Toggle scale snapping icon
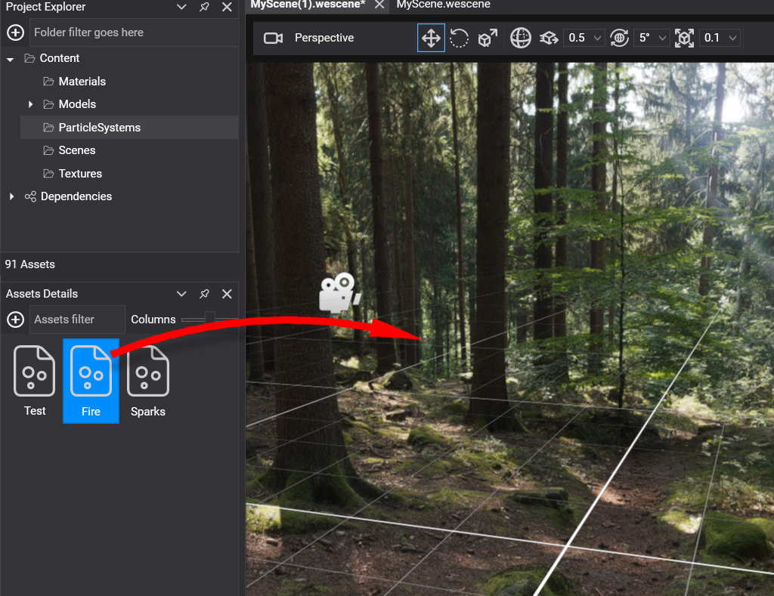The width and height of the screenshot is (774, 596). tap(684, 38)
